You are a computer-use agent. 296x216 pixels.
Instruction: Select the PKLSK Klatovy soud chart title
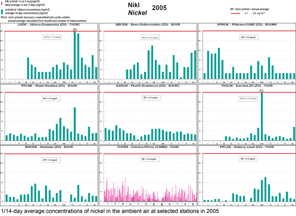point(246,147)
